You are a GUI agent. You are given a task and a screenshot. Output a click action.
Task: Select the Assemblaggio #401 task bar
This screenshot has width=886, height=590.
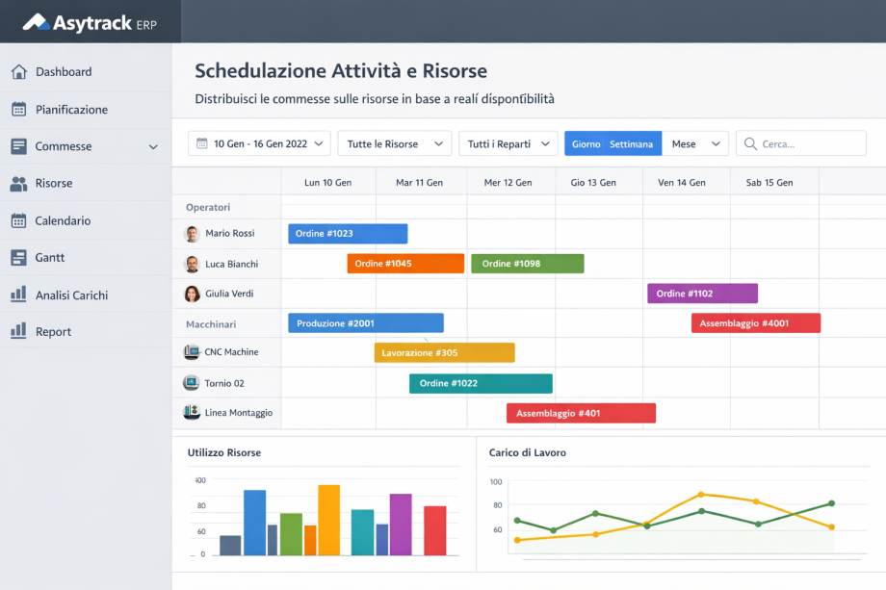pyautogui.click(x=581, y=413)
